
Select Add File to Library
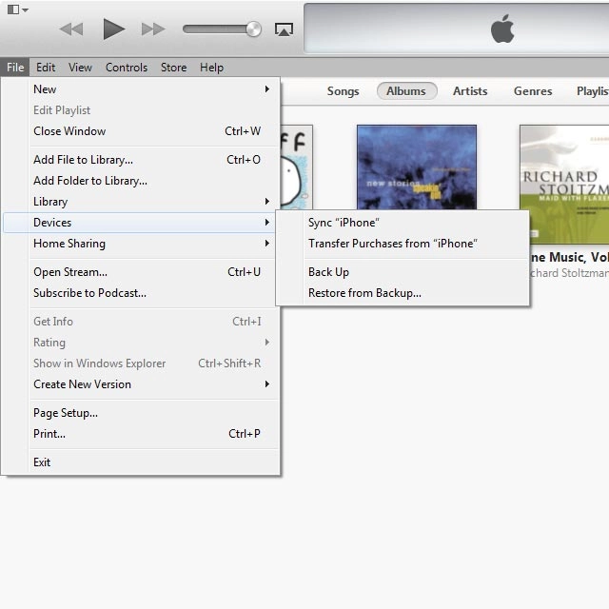point(83,160)
